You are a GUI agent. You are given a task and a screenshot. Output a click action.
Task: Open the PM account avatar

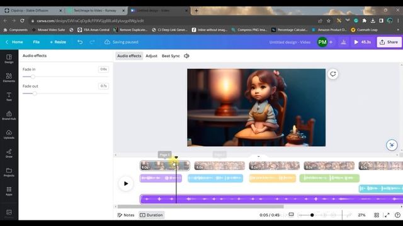pos(322,42)
